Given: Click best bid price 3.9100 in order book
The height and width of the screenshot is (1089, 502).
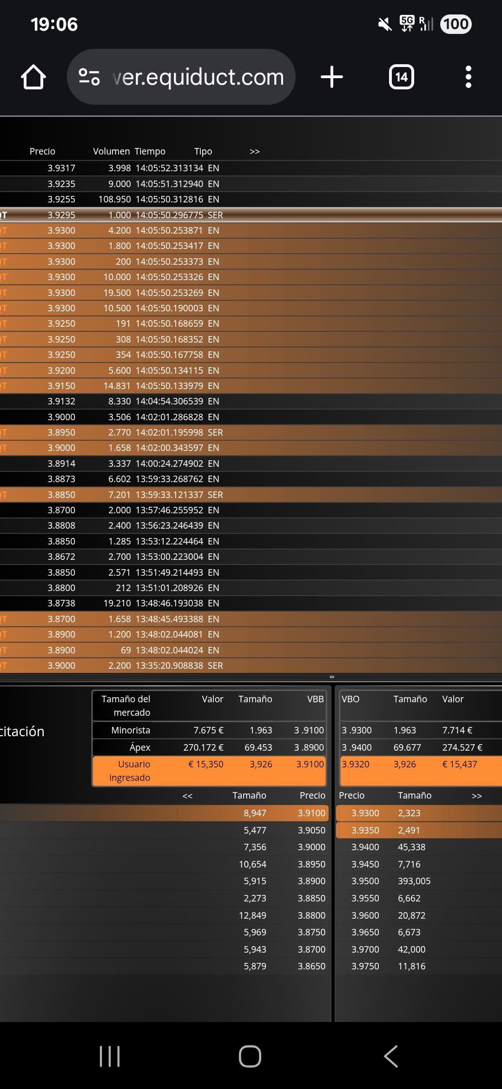Looking at the screenshot, I should coord(311,813).
